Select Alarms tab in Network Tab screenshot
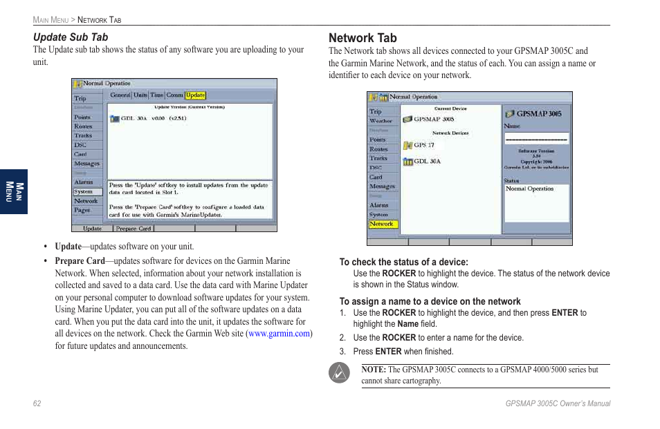The width and height of the screenshot is (660, 429). 383,205
